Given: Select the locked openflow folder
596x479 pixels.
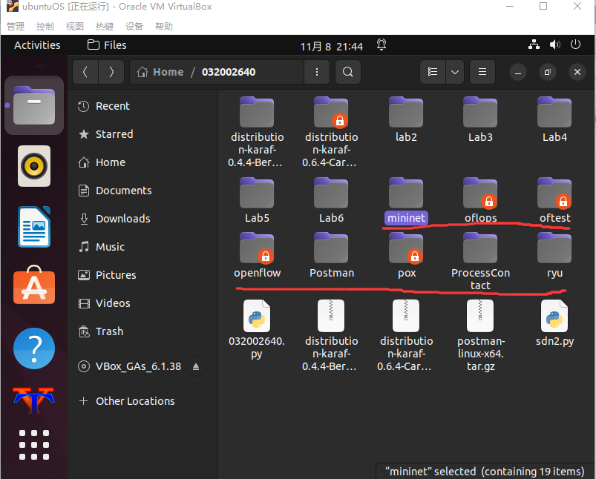Looking at the screenshot, I should tap(257, 255).
